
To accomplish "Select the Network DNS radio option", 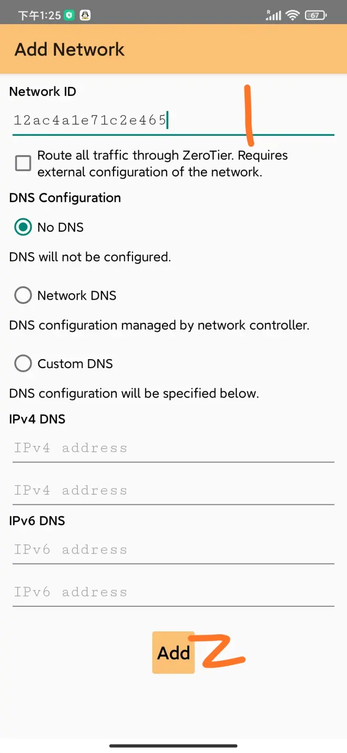I will (x=23, y=295).
